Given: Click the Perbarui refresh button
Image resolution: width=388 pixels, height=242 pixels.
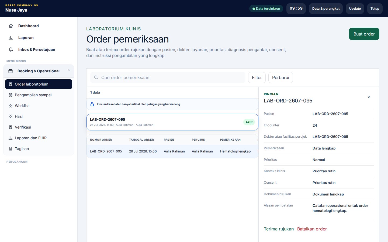Looking at the screenshot, I should [280, 77].
